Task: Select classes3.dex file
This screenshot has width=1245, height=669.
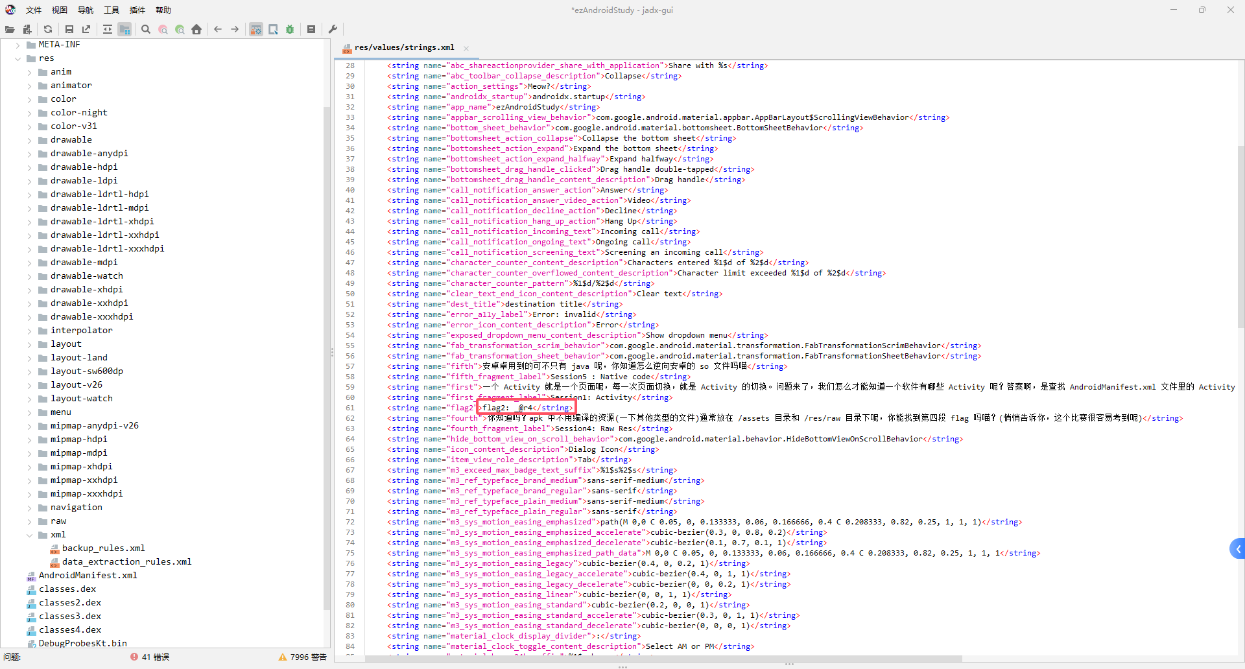Action: point(70,616)
